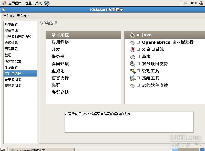The image size is (205, 151).
Task: Select the 应用程序 package category
Action: [84, 42]
